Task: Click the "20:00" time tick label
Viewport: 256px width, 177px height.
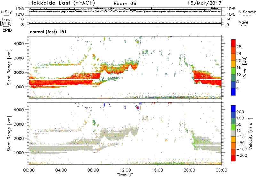Action: click(189, 170)
